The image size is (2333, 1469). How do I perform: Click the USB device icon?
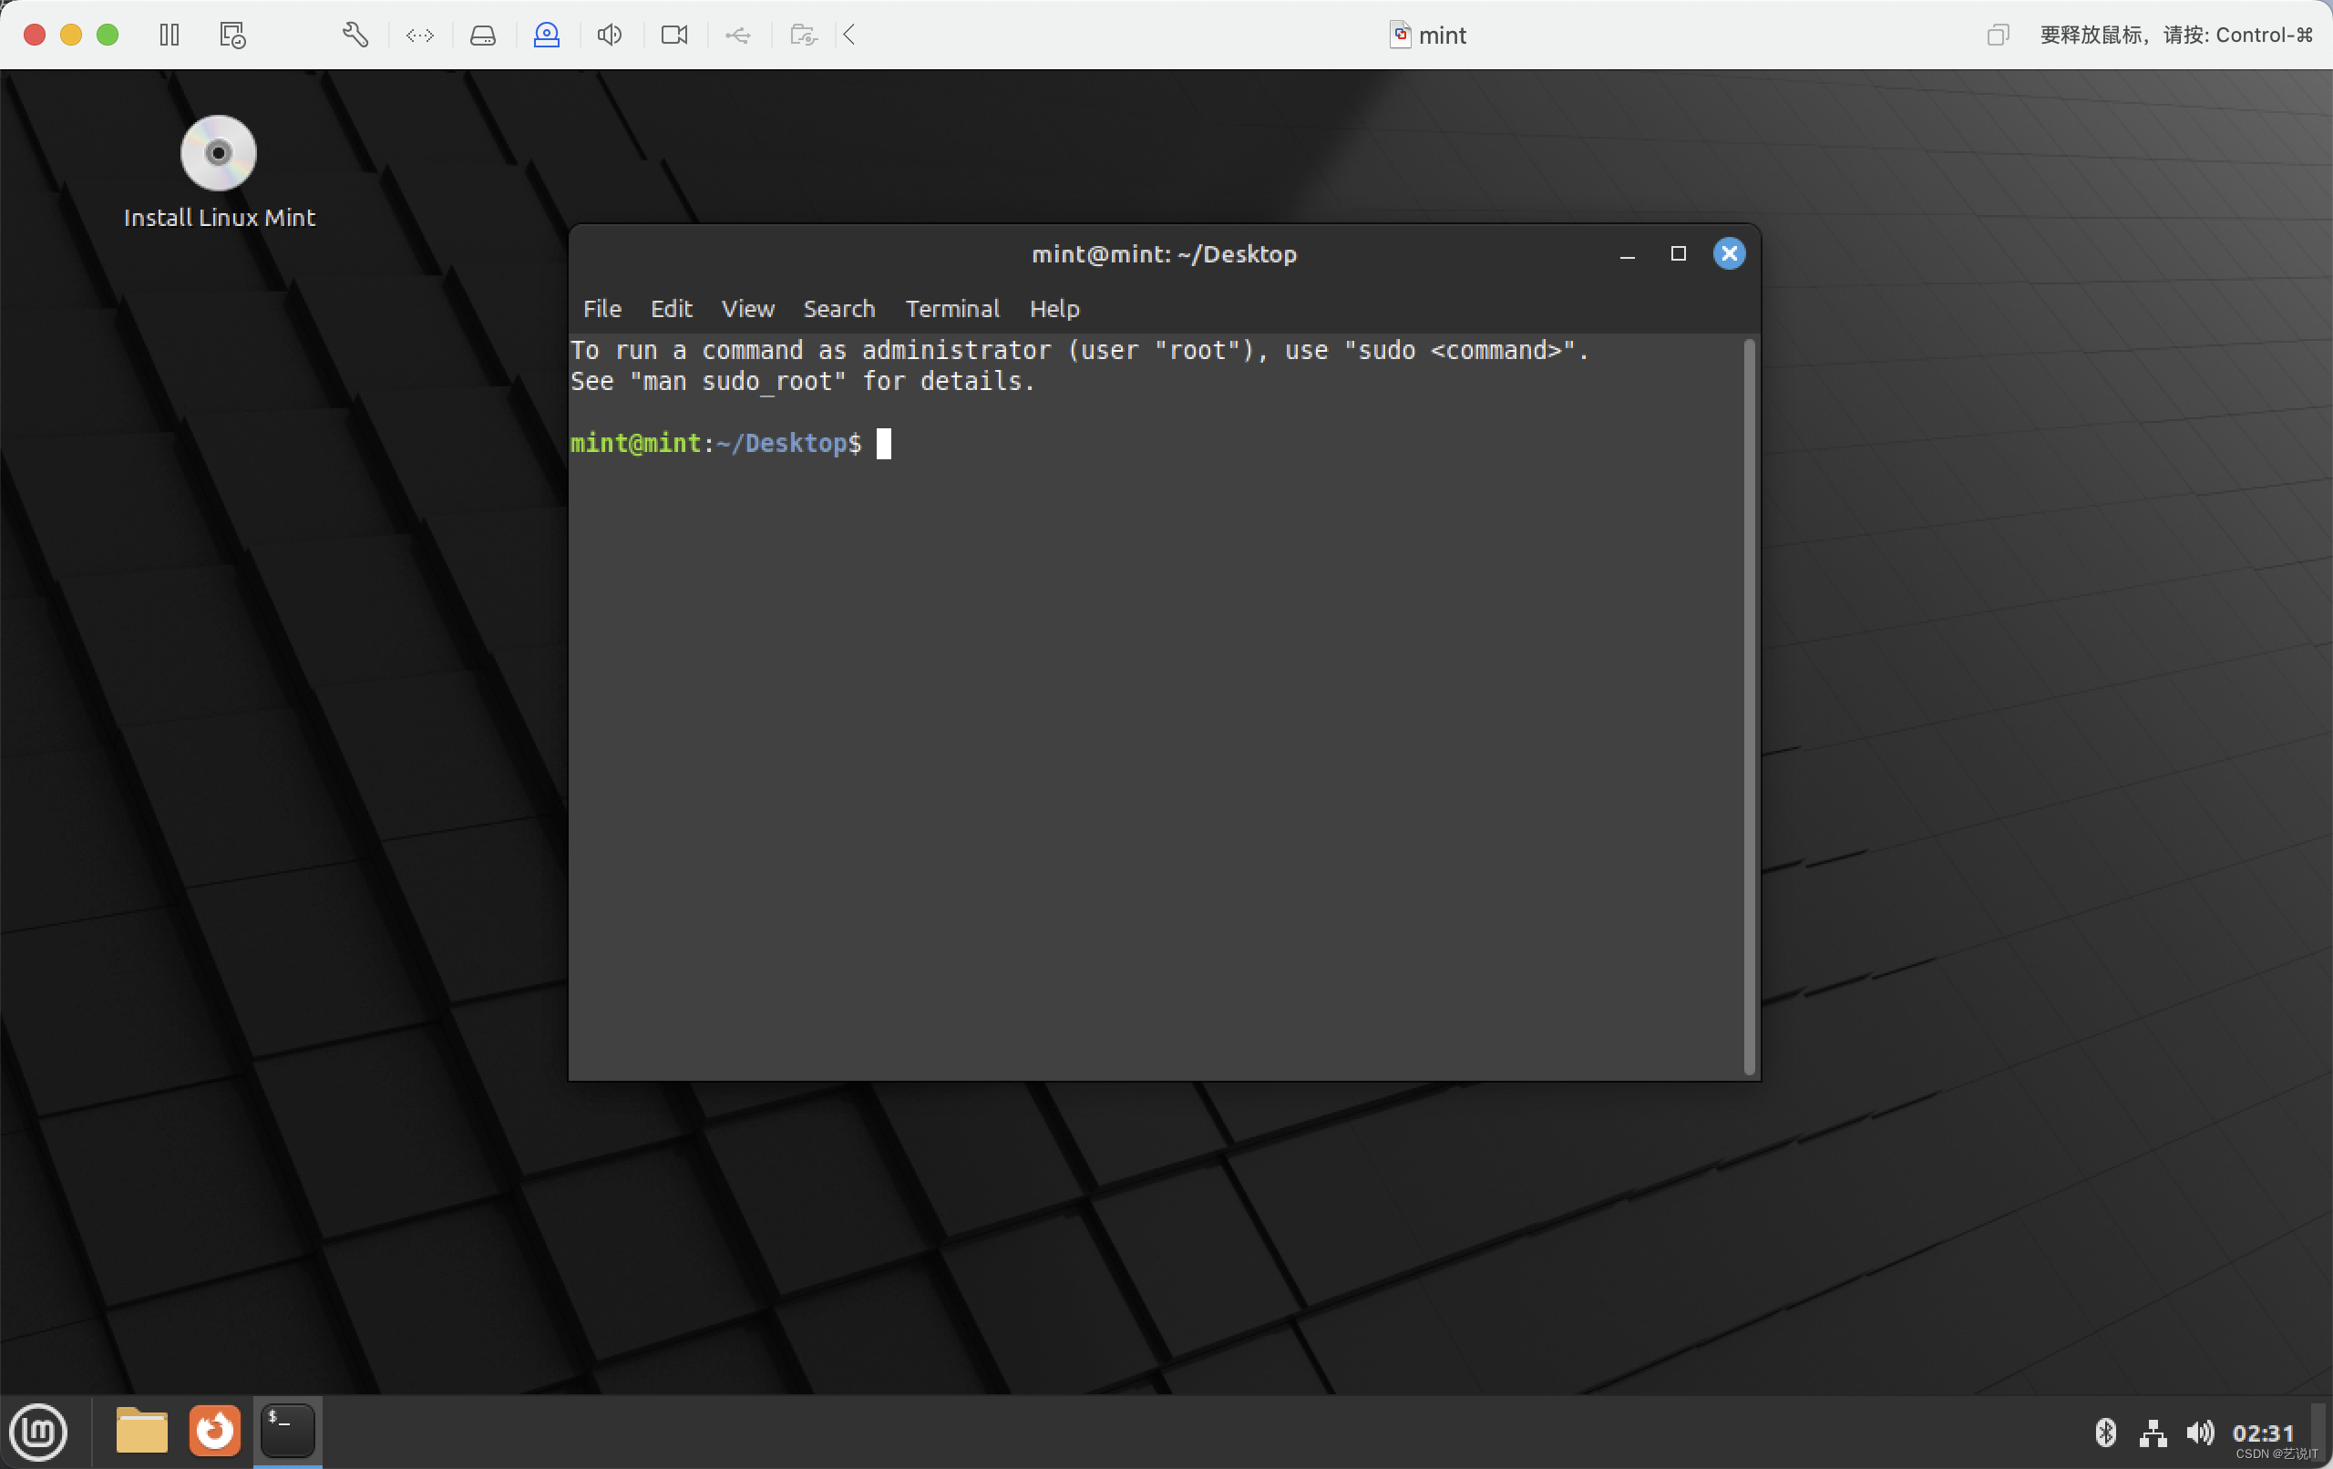(738, 35)
